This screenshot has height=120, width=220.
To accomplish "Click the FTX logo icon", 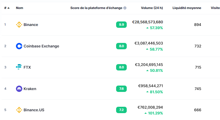I will tap(19, 67).
